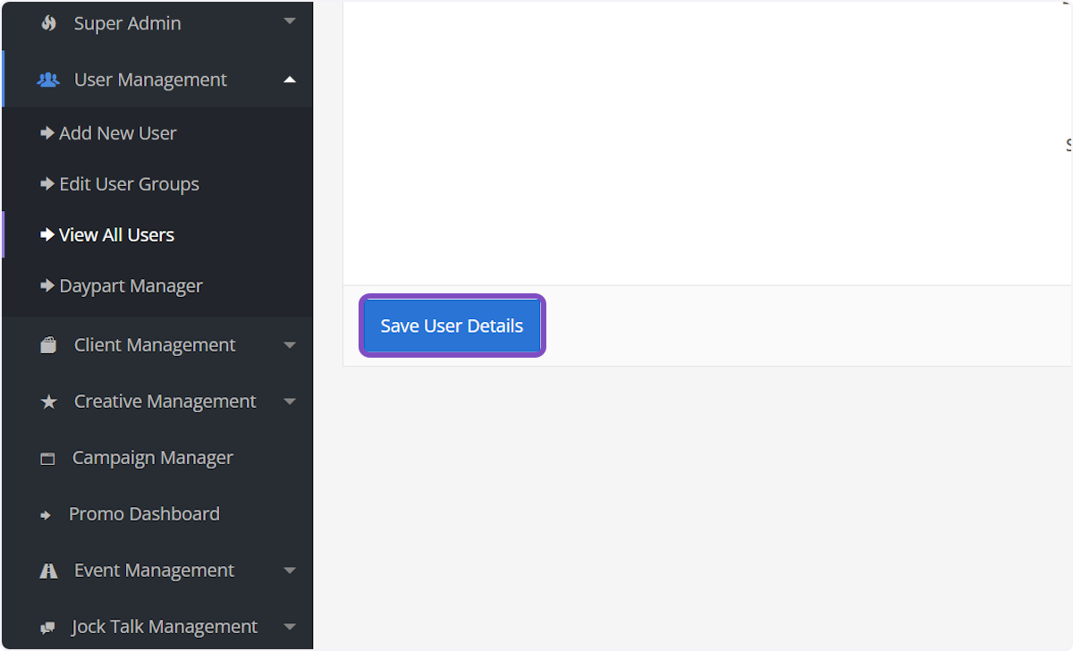Screen dimensions: 1073x651
Task: Open the Edit User Groups page
Action: pyautogui.click(x=129, y=183)
